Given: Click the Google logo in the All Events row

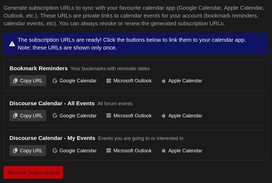Looking at the screenshot, I should 55,116.
